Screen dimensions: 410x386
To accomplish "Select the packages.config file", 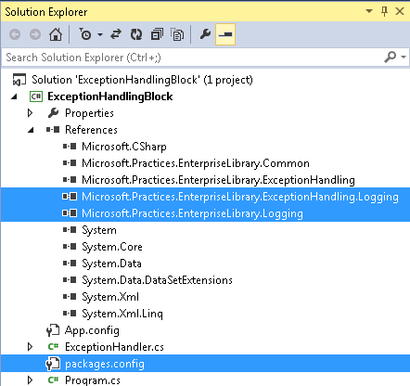I will 105,364.
